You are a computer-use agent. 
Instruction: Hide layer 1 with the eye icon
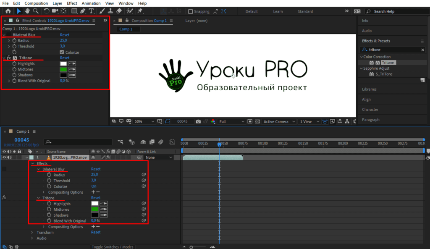coord(5,157)
